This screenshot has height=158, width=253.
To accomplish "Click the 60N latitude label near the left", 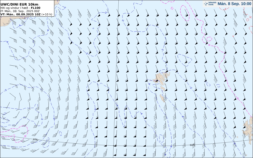I will pyautogui.click(x=35, y=139).
